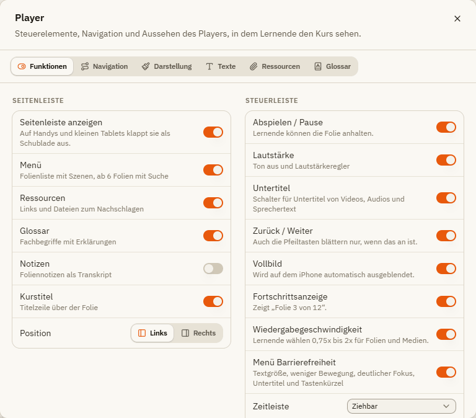Image resolution: width=476 pixels, height=418 pixels.
Task: Toggle the Menü Barrierefreiheit switch
Action: pos(446,372)
